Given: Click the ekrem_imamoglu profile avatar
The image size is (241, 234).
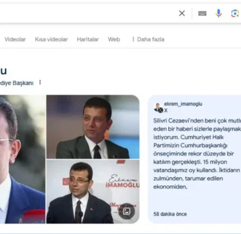Looking at the screenshot, I should [x=159, y=108].
